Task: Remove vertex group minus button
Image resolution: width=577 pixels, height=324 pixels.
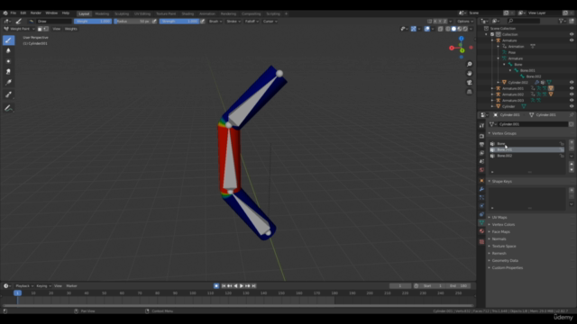Action: [x=572, y=148]
